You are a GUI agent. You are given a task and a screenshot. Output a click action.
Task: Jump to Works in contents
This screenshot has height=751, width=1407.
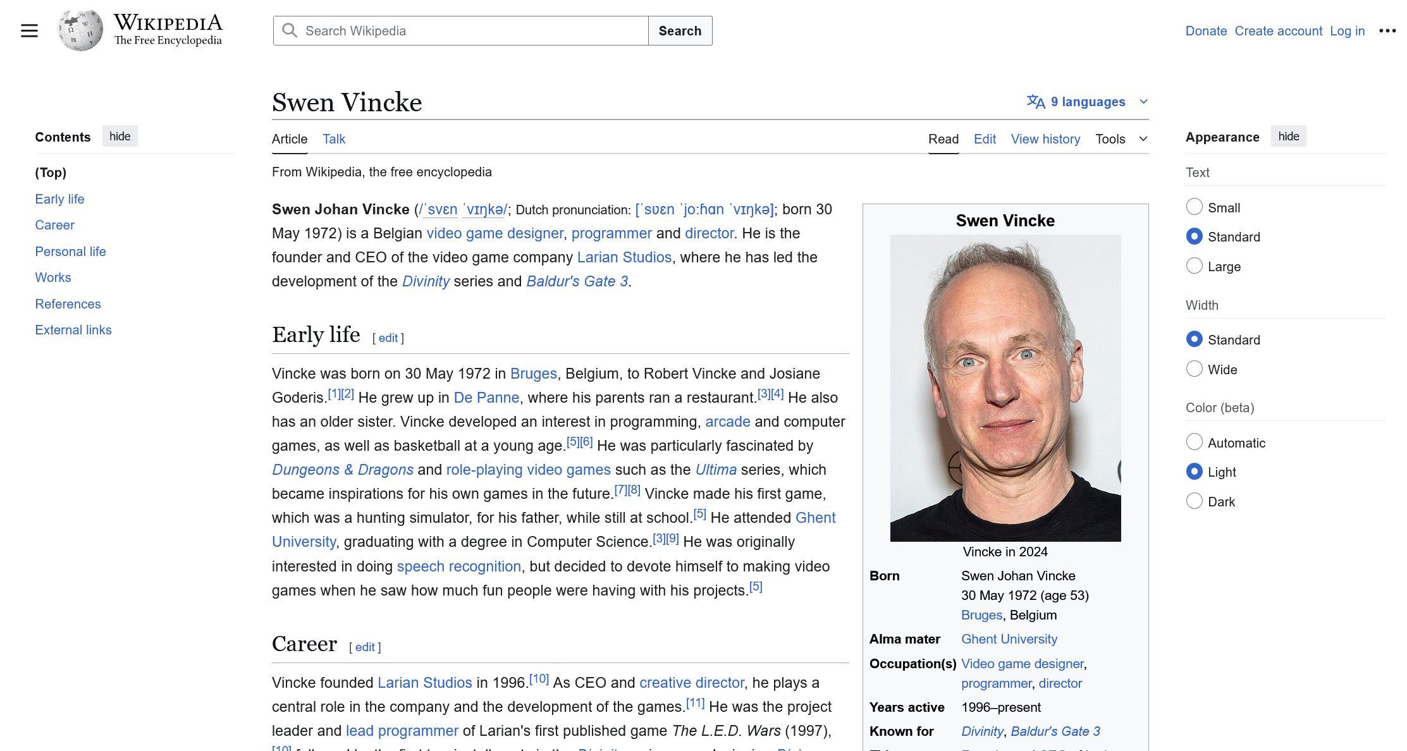pyautogui.click(x=53, y=278)
